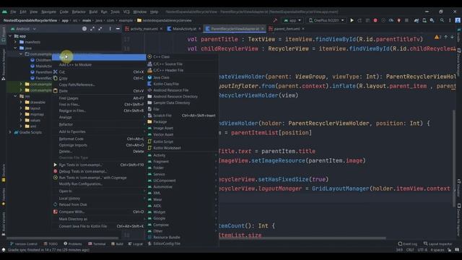This screenshot has height=260, width=462.
Task: Choose Kotlin Class/File in New submenu
Action: pyautogui.click(x=166, y=84)
